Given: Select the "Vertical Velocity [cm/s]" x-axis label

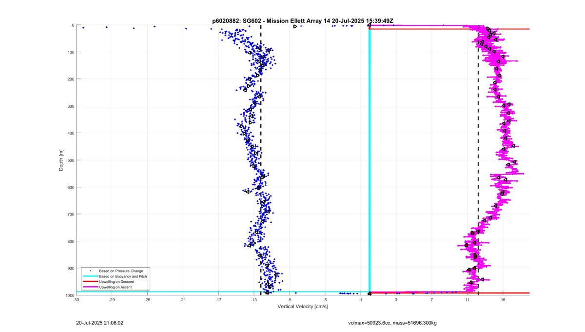Looking at the screenshot, I should (303, 307).
